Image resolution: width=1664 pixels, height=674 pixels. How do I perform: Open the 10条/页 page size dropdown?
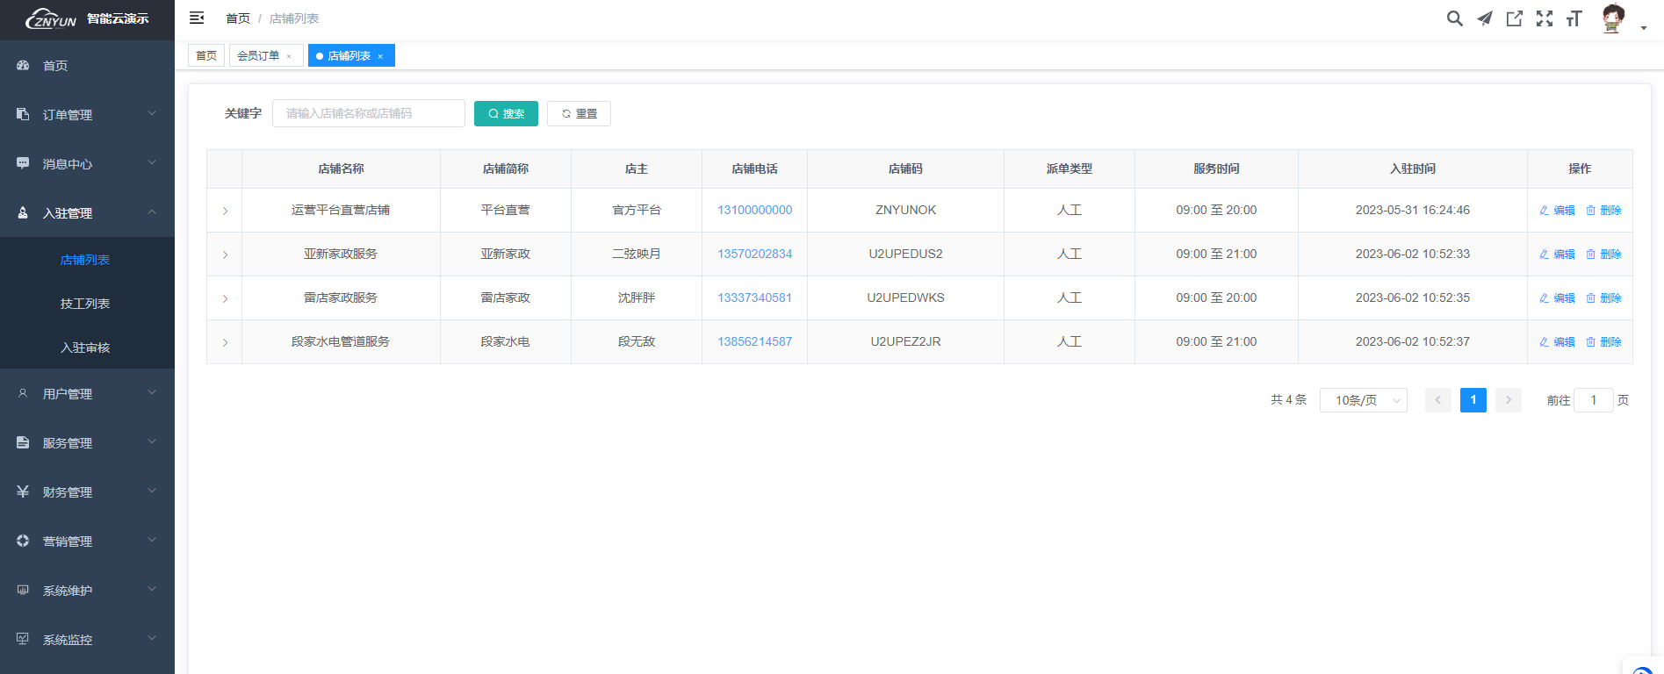click(1363, 400)
